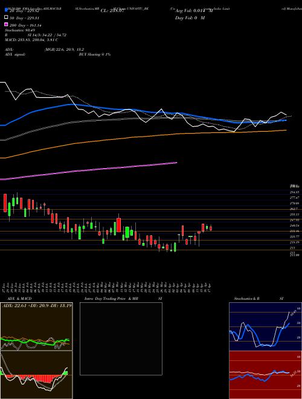Click the 262.7 price axis label
302x399 pixels.
pos(294,209)
